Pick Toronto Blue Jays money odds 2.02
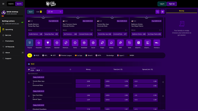Image resolution: width=198 pixels, height=111 pixels. click(88, 81)
